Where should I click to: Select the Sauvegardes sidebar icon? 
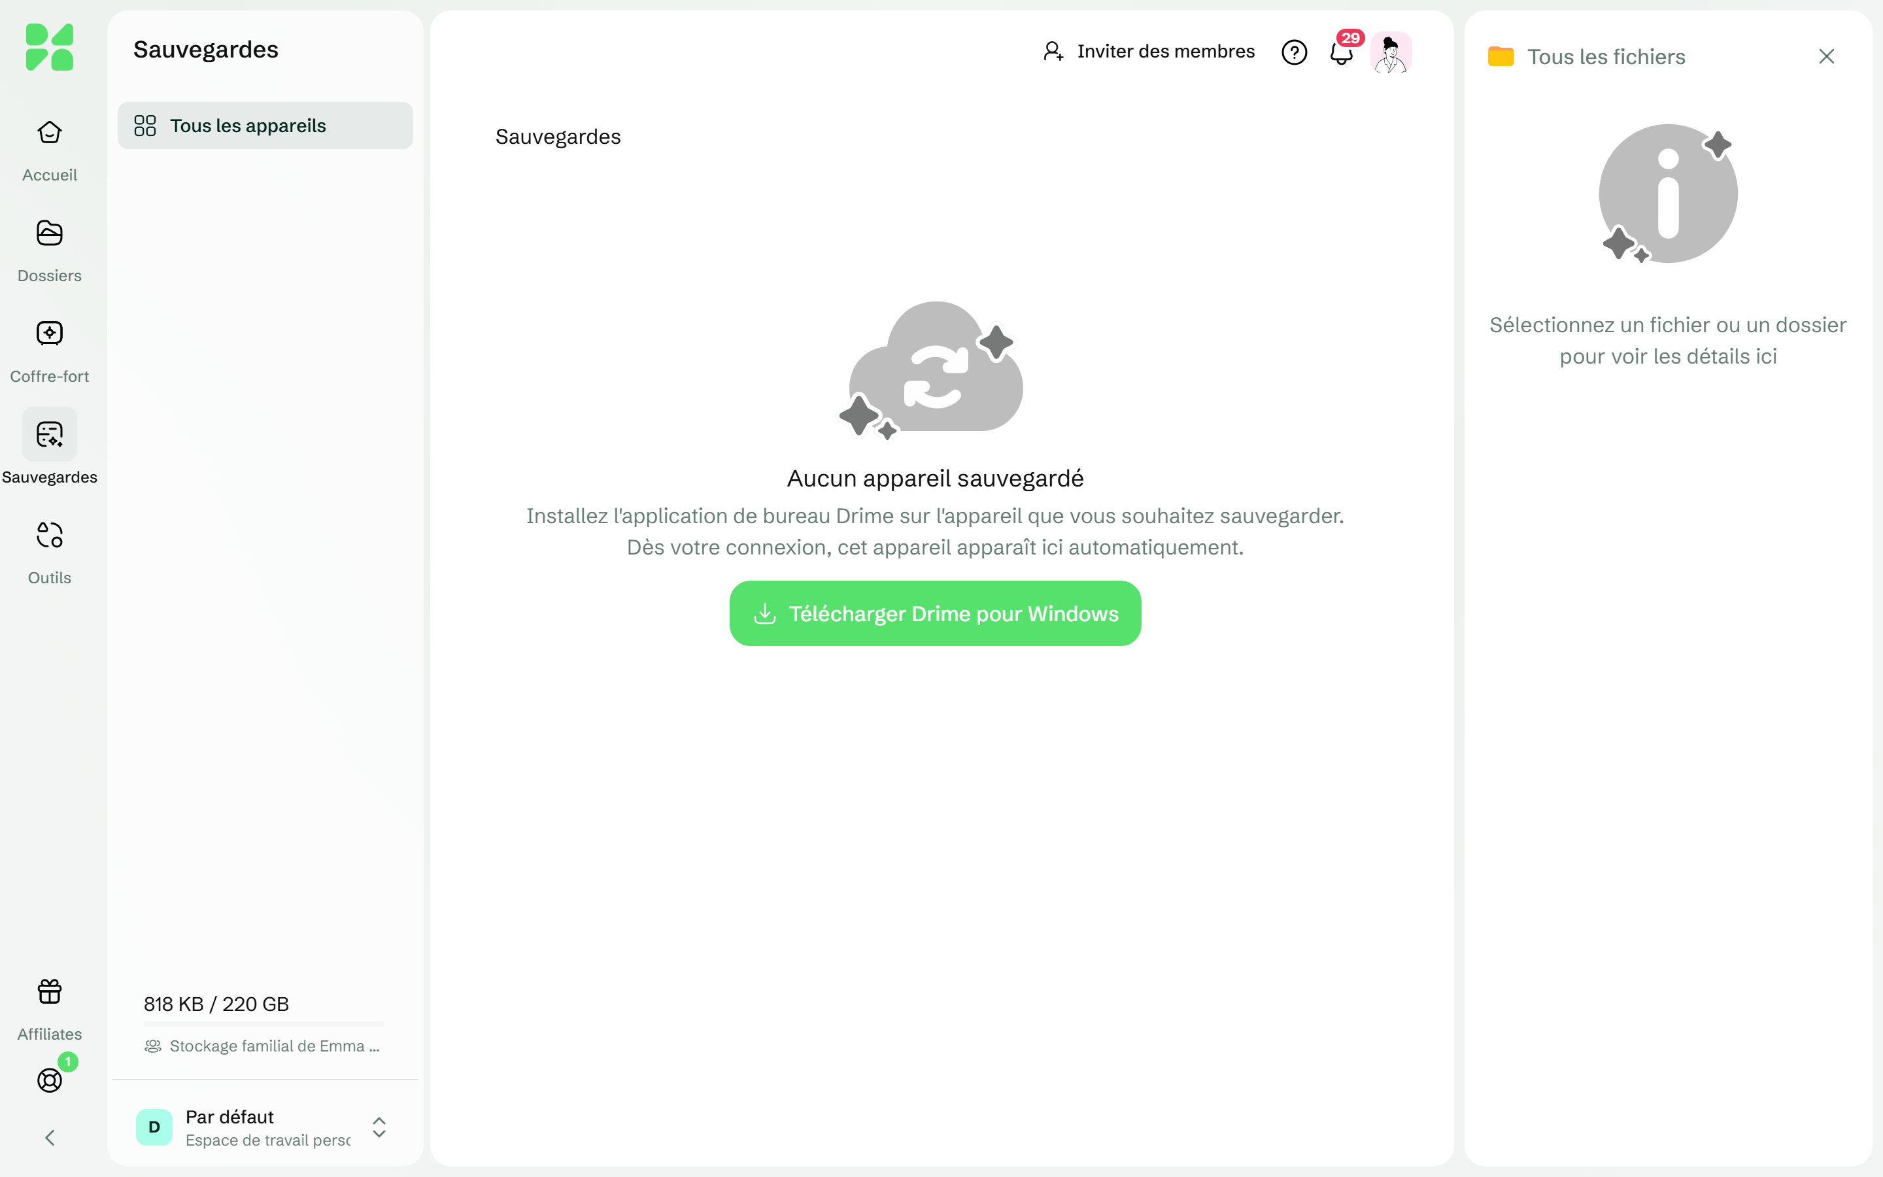pyautogui.click(x=49, y=434)
